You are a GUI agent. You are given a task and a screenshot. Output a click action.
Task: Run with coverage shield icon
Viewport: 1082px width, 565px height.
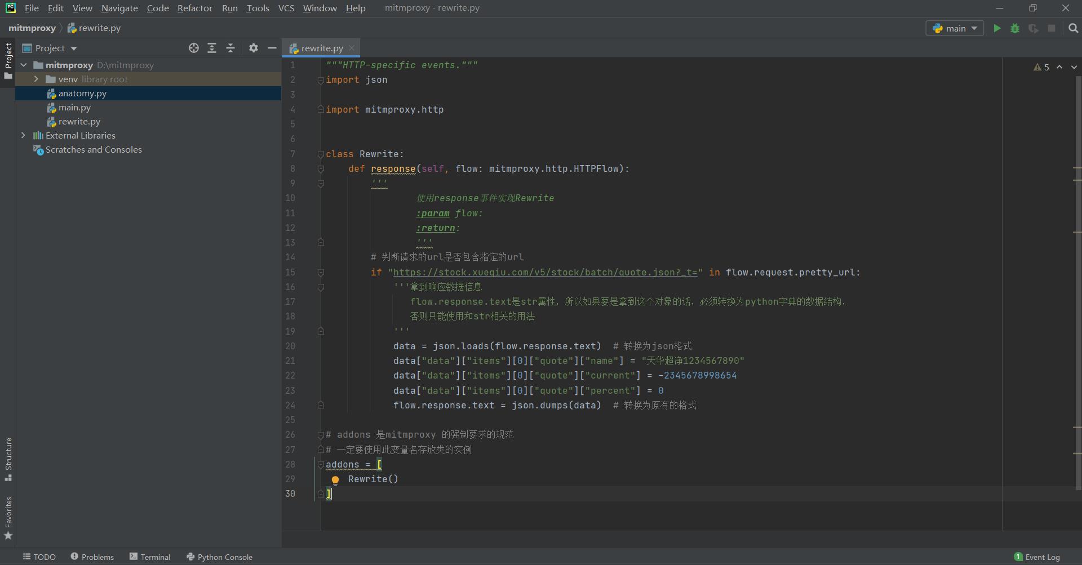[1033, 28]
